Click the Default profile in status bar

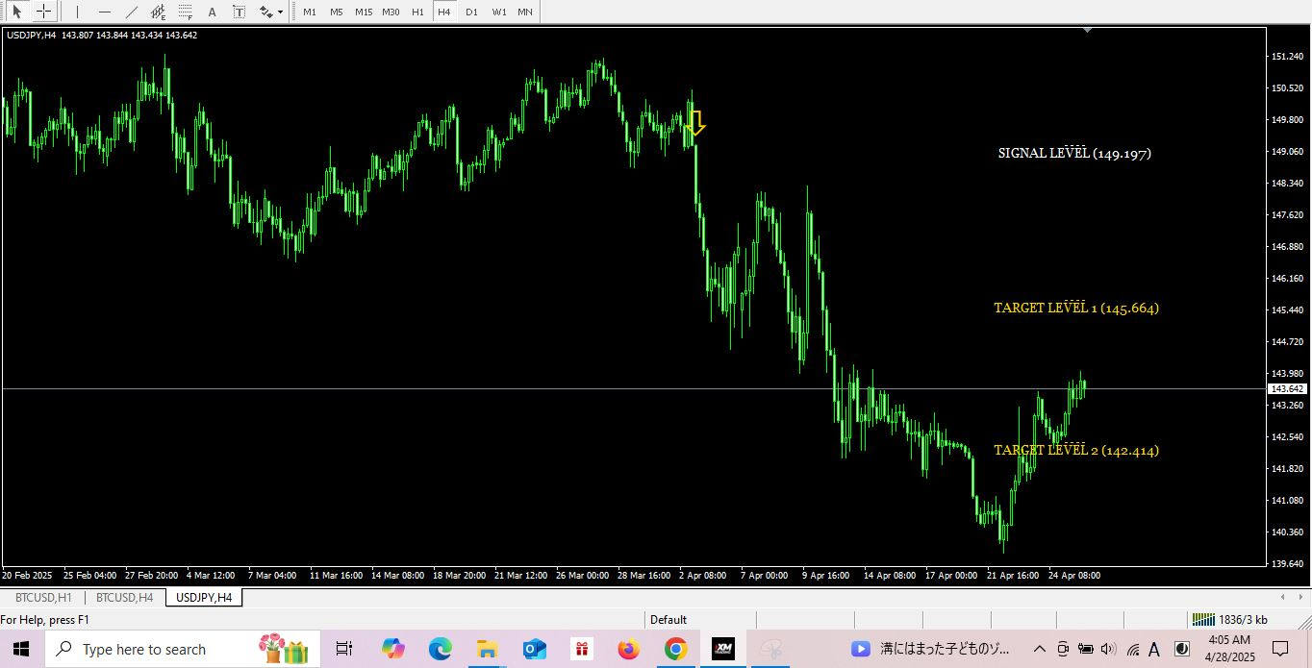point(669,620)
